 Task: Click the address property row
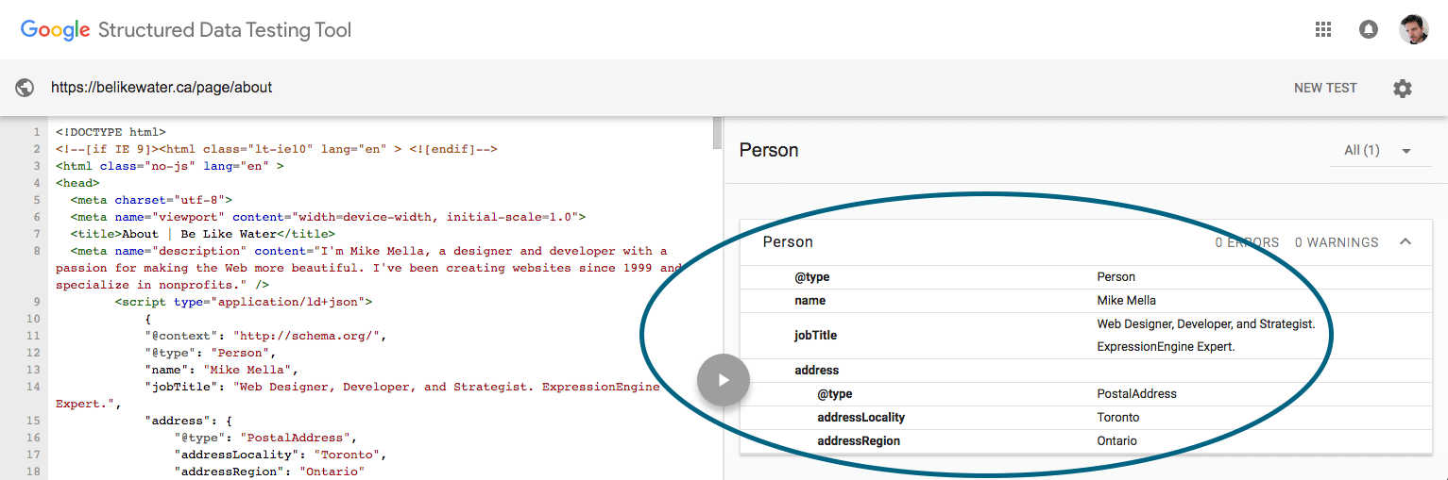[1086, 371]
